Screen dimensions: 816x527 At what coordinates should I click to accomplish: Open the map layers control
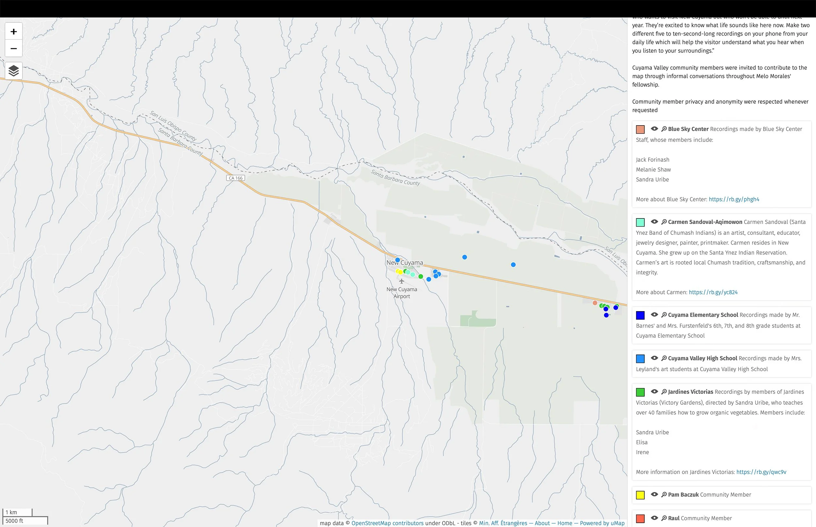tap(14, 71)
